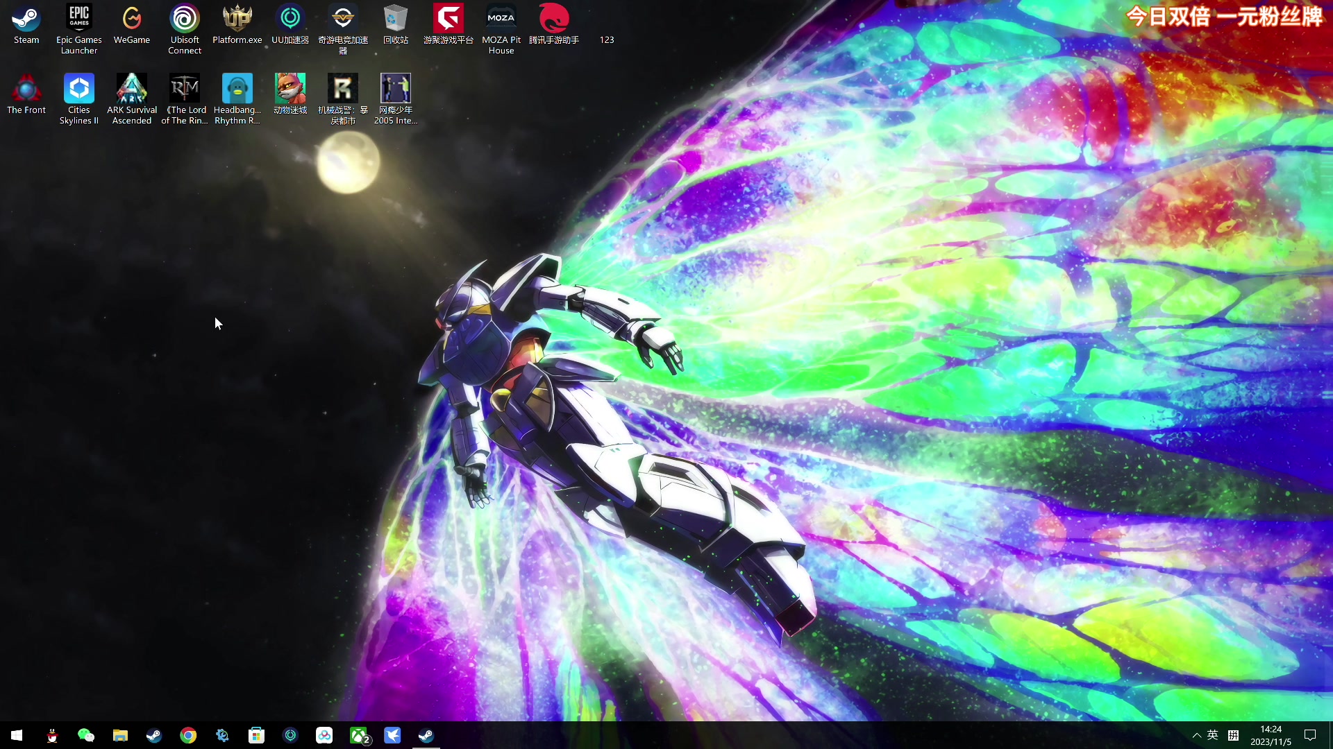
Task: Click the Show desktop sliver at taskbar end
Action: coord(1330,735)
